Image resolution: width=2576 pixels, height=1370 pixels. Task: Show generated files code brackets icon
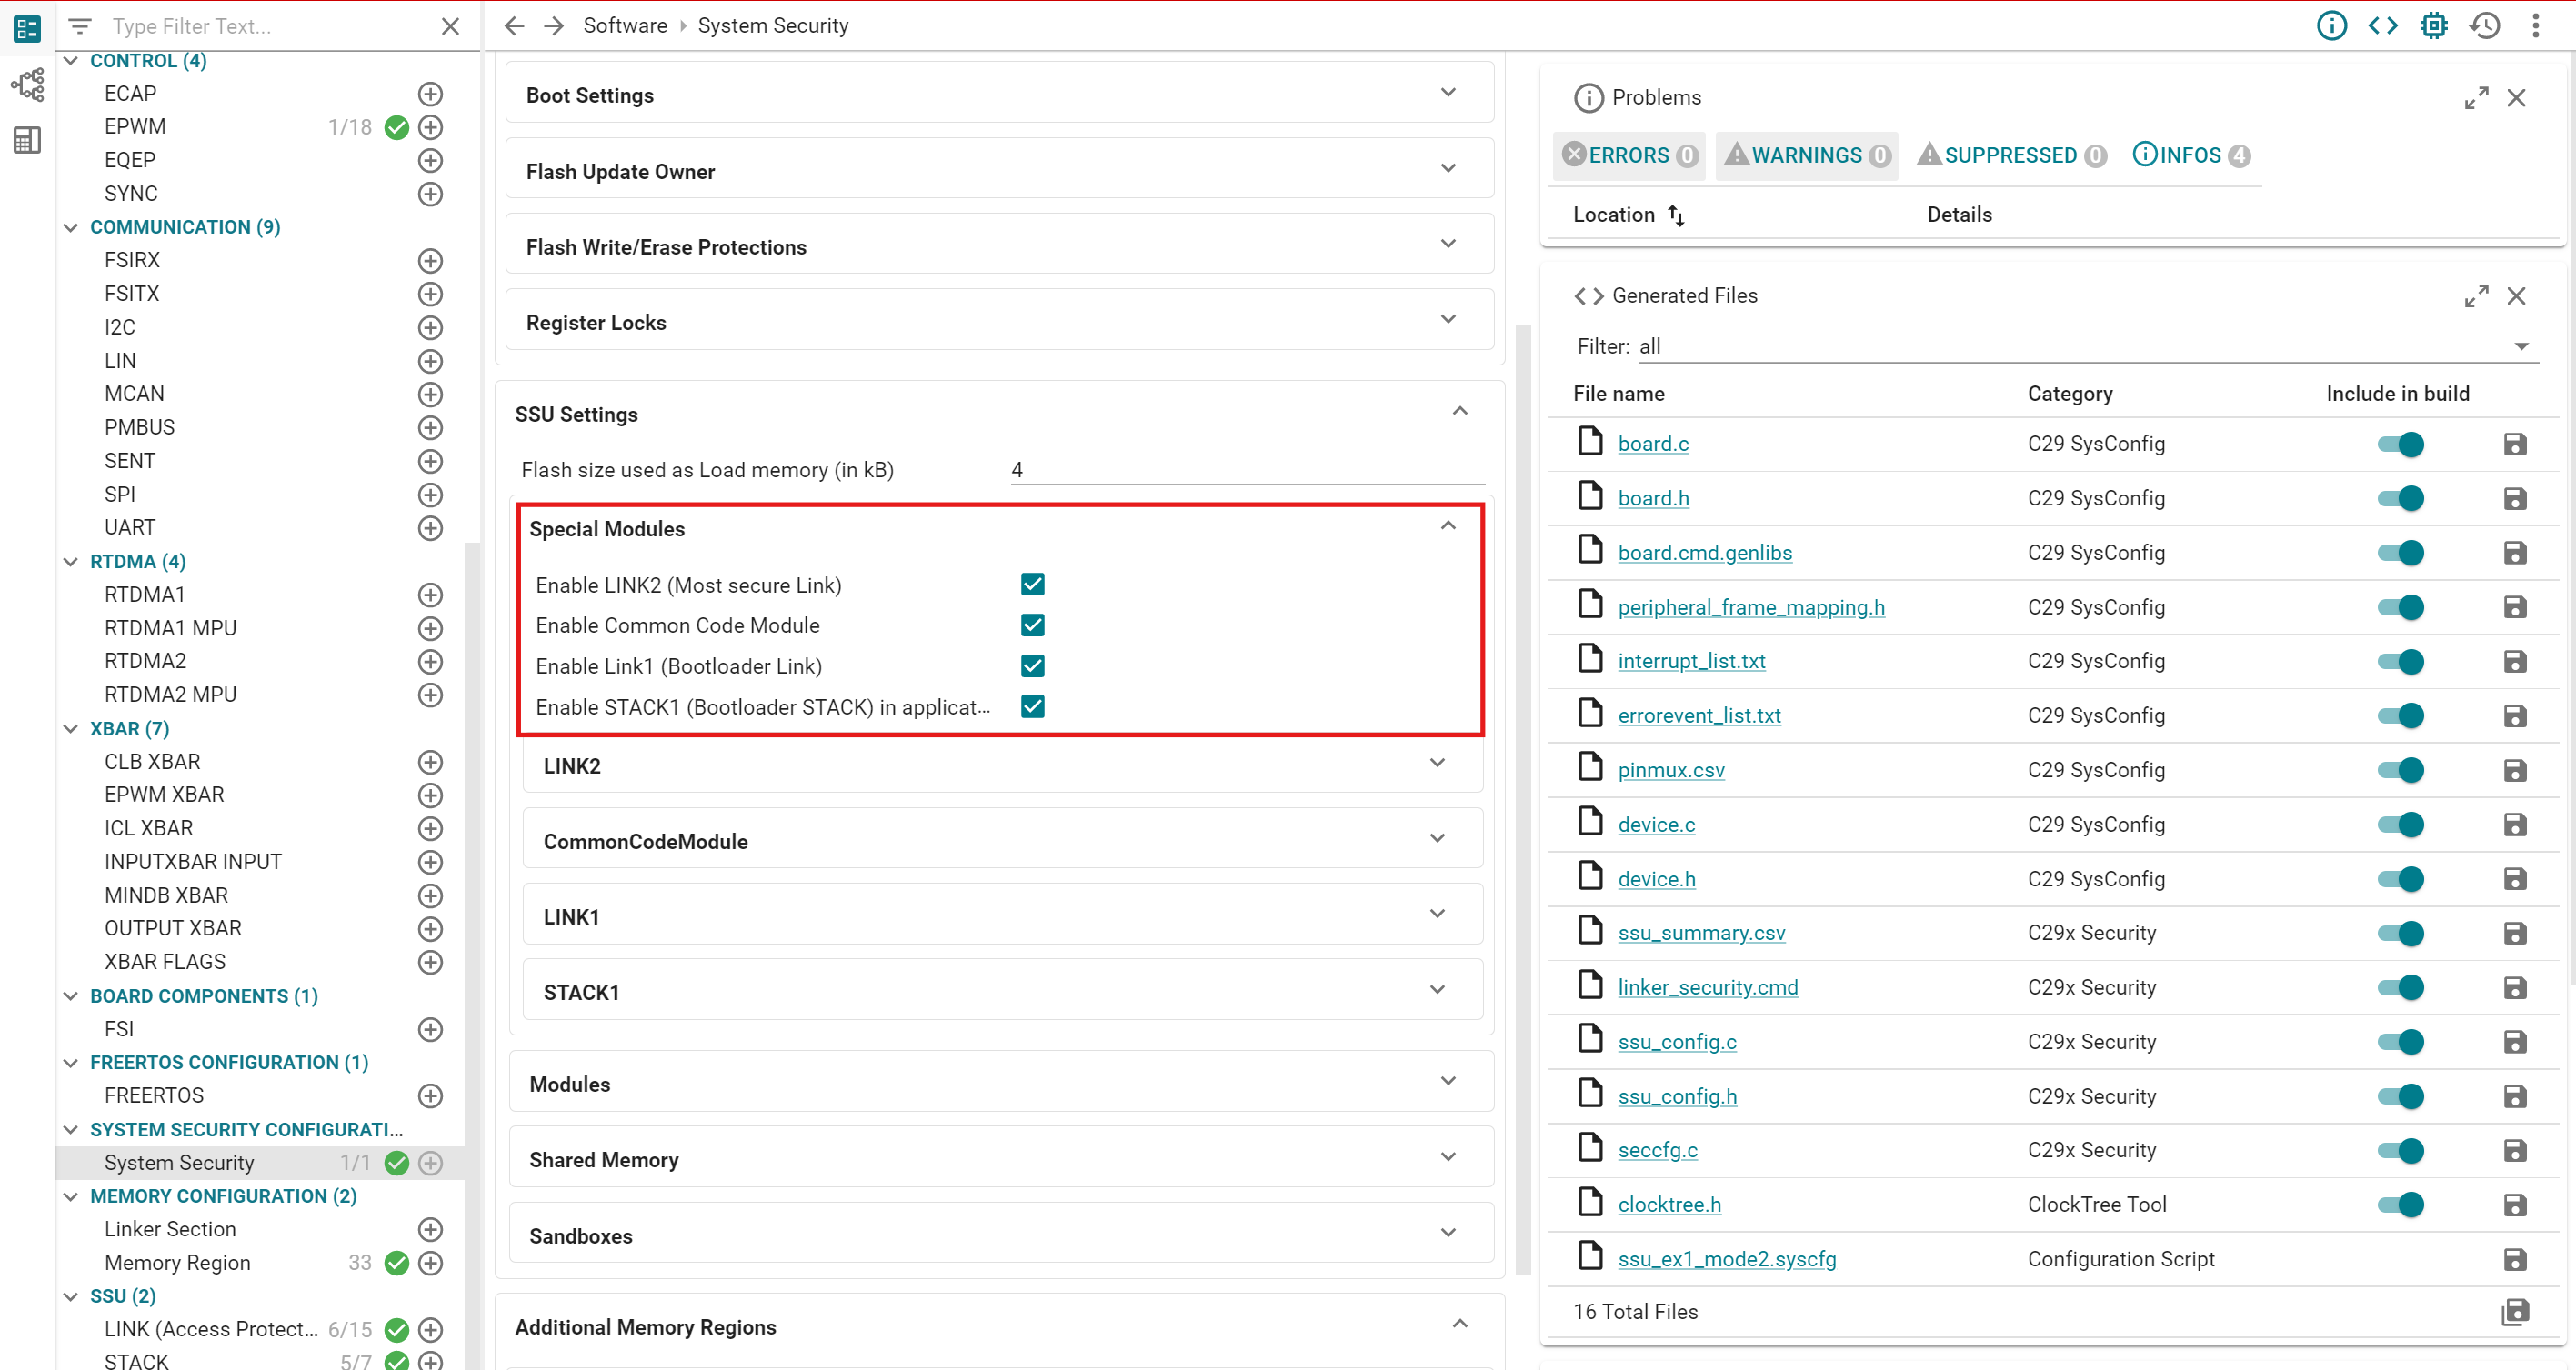(x=2382, y=25)
